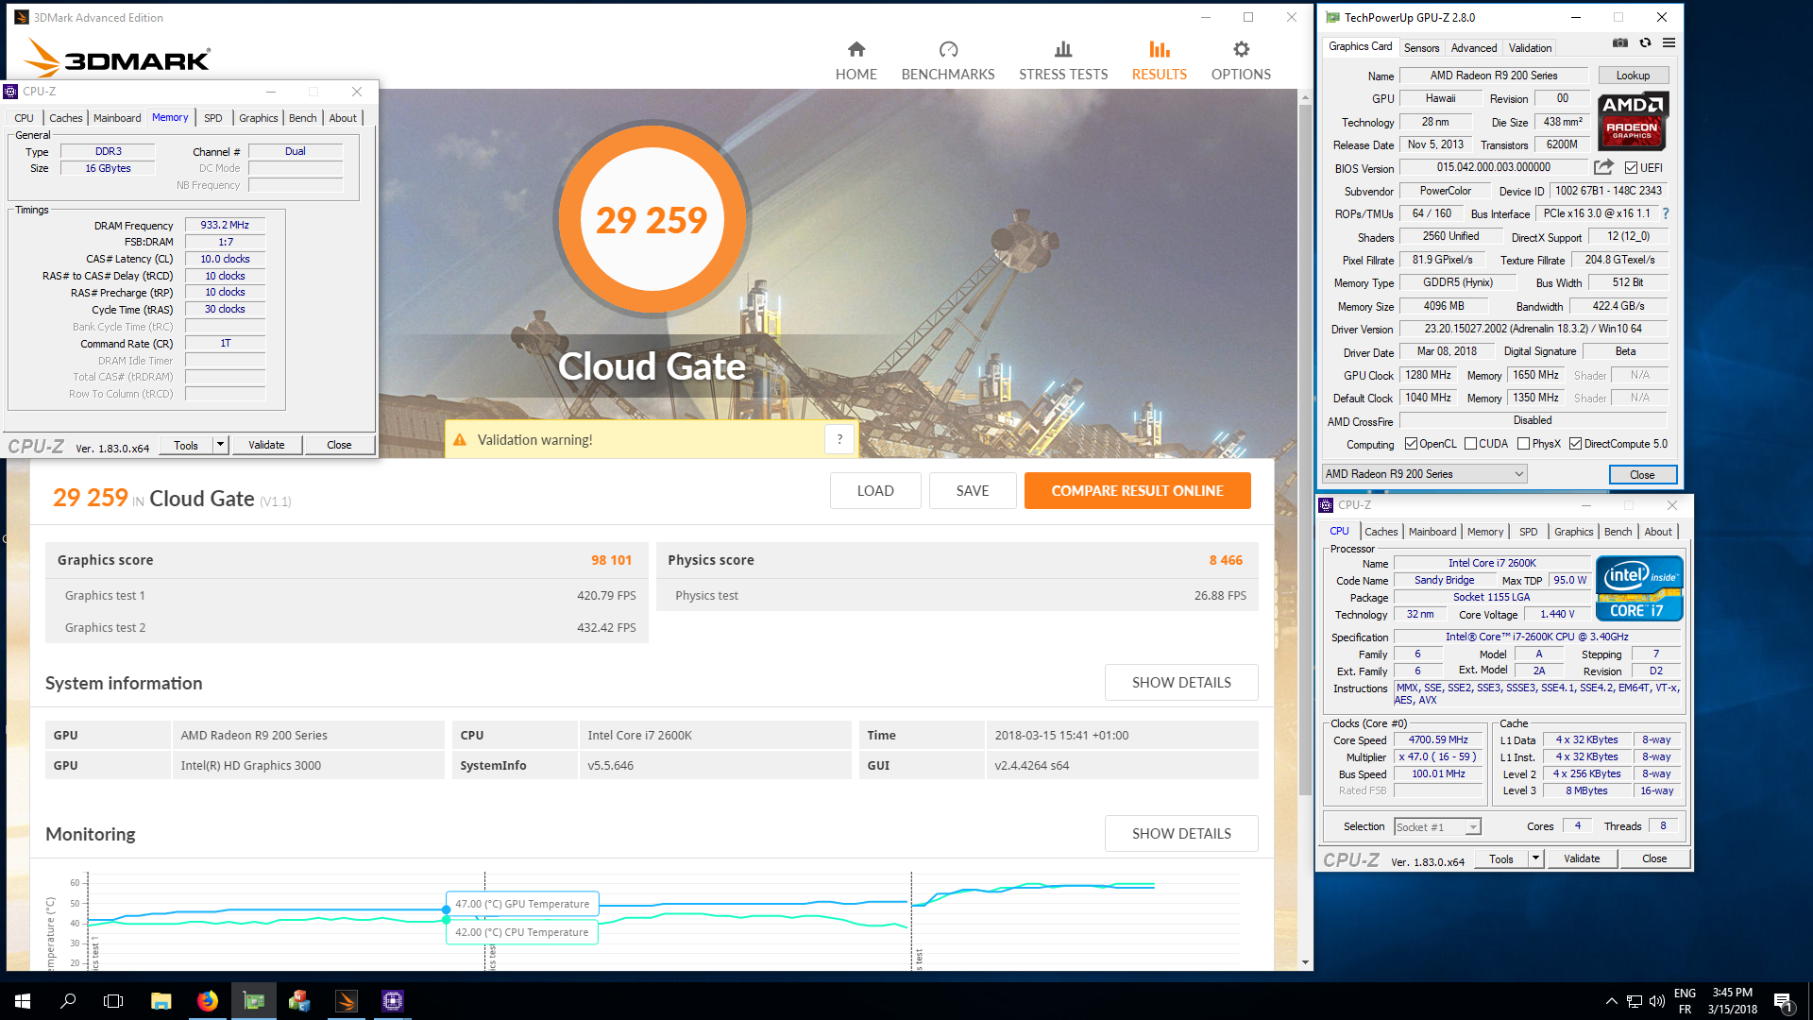Toggle the CUDA checkbox in GPU-Z
Screen dimensions: 1813x1020
(1470, 444)
